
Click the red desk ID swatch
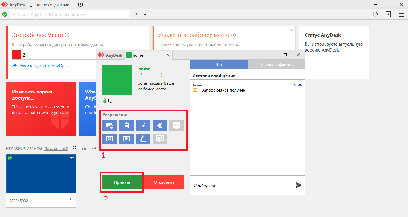[16, 55]
